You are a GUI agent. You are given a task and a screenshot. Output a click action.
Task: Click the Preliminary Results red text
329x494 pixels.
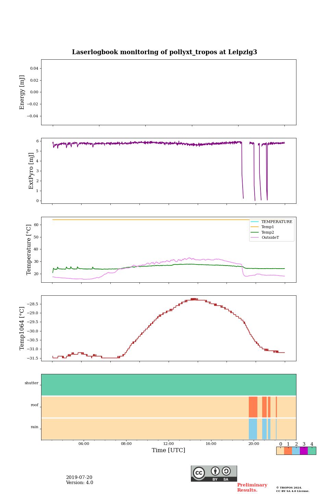pyautogui.click(x=252, y=487)
